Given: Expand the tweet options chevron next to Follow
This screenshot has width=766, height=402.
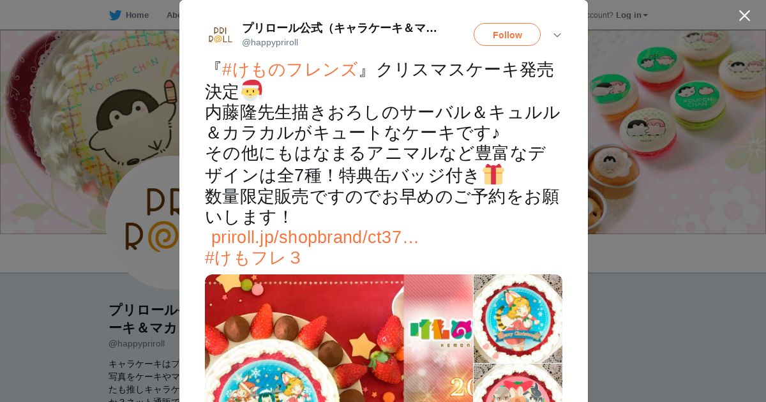Looking at the screenshot, I should click(x=557, y=35).
